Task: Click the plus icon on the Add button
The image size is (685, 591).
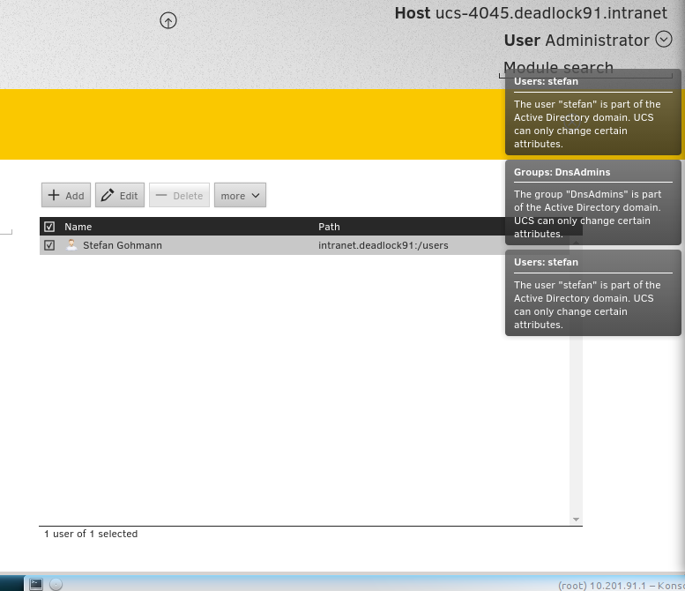Action: [54, 196]
